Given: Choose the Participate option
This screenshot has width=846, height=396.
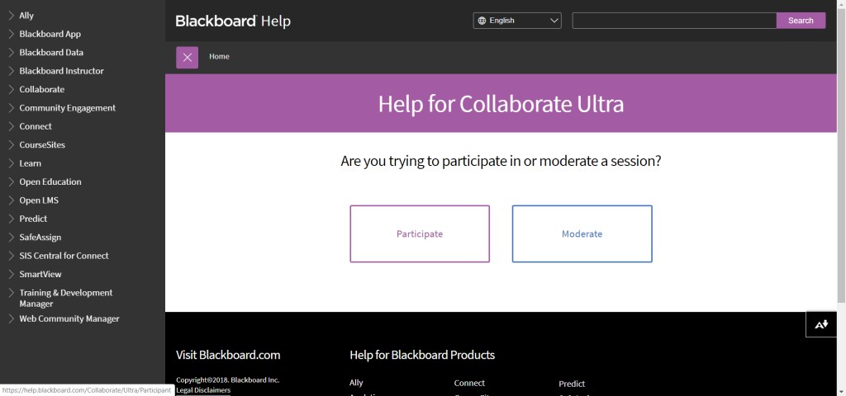Looking at the screenshot, I should click(x=420, y=233).
